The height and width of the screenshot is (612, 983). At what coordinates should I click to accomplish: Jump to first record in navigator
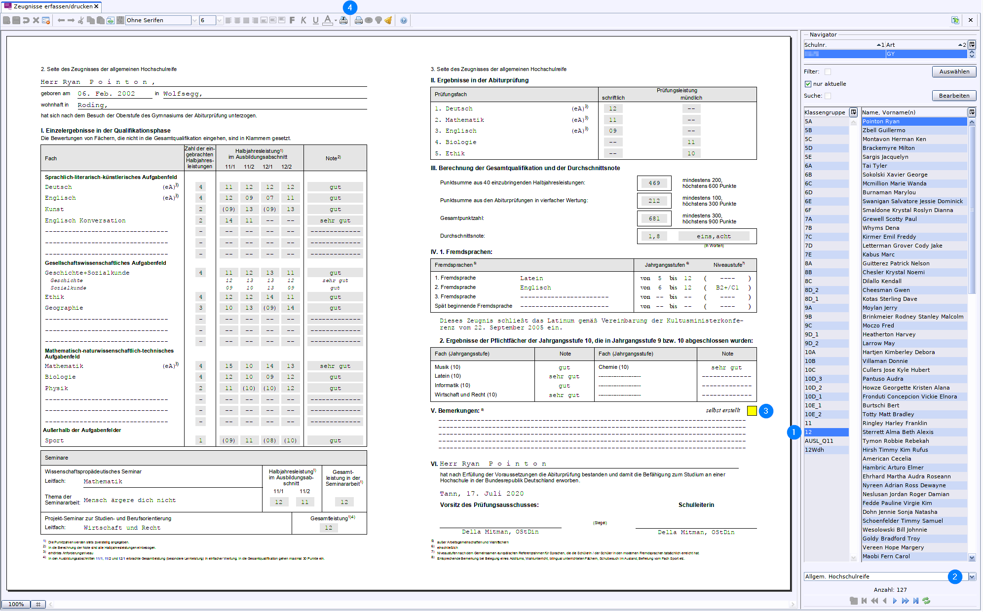864,601
